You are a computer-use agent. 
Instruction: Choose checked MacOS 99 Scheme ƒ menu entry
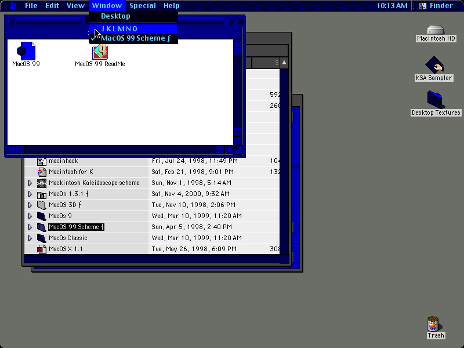[x=133, y=38]
